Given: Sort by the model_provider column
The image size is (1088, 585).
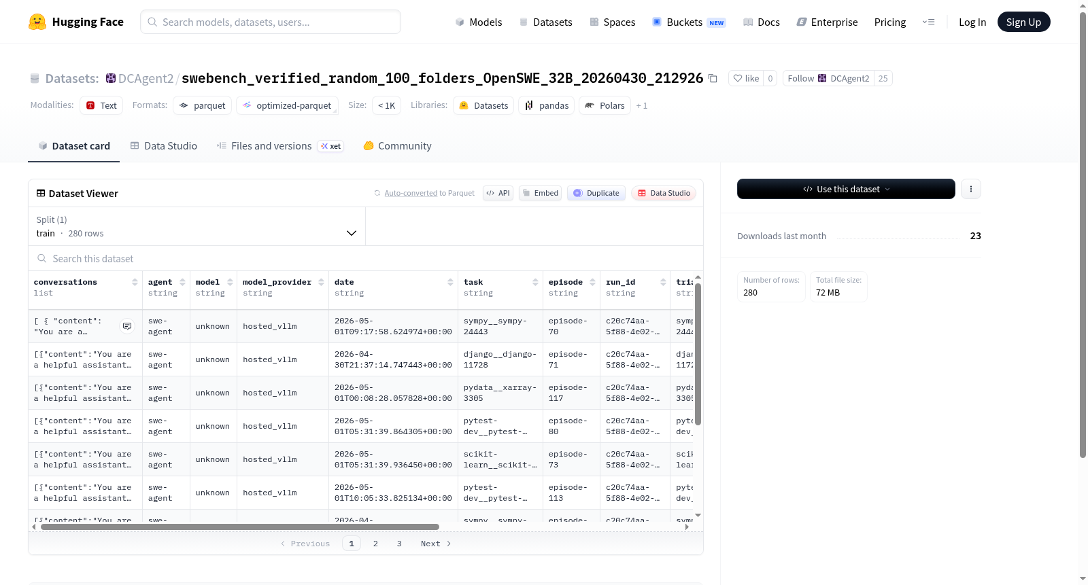Looking at the screenshot, I should (x=321, y=282).
